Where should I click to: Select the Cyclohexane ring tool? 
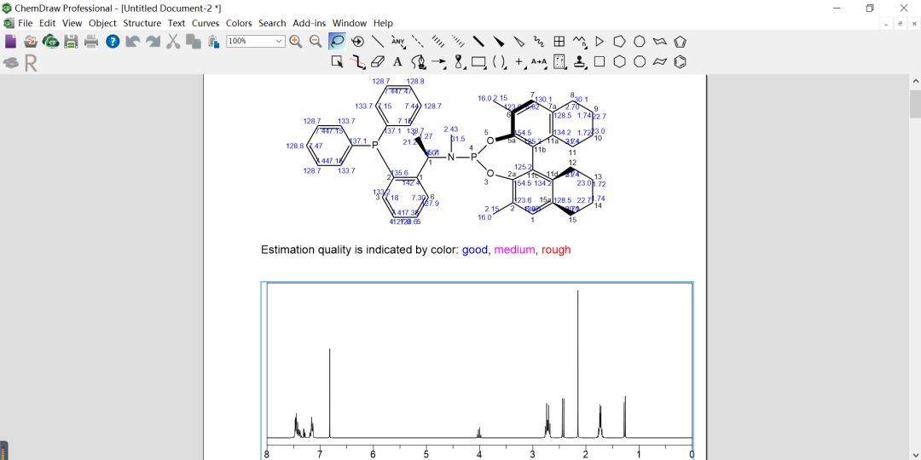619,61
